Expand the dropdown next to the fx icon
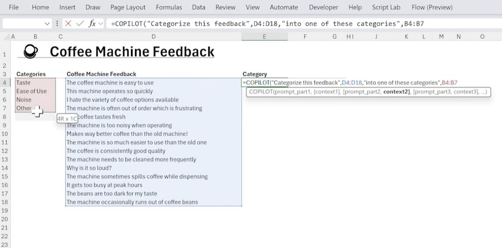This screenshot has height=248, width=502. [100, 24]
